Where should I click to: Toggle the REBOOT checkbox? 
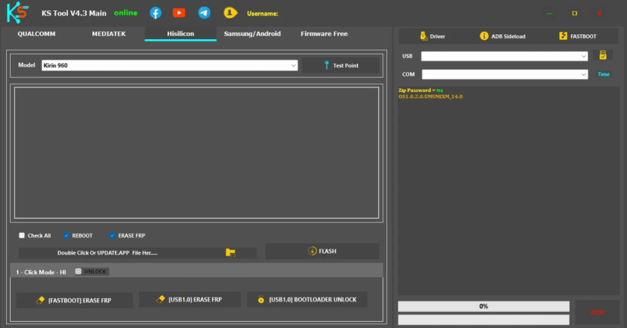[x=66, y=236]
